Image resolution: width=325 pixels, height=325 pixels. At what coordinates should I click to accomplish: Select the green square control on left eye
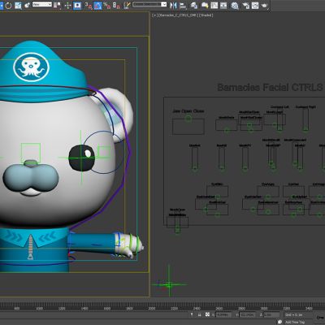coord(31,154)
